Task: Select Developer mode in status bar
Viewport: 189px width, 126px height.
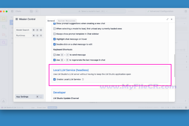Action: point(52,107)
